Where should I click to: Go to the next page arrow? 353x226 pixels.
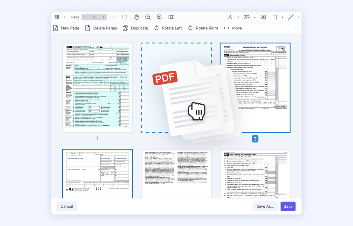[103, 17]
